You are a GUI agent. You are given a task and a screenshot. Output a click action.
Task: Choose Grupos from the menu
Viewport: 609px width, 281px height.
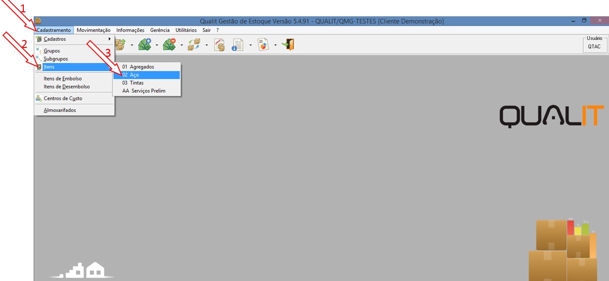tap(74, 51)
